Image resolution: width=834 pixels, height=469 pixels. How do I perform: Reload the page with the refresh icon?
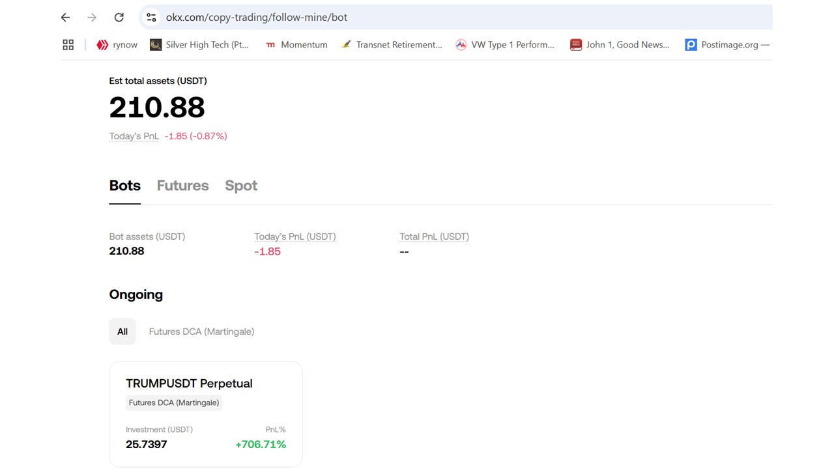point(119,18)
